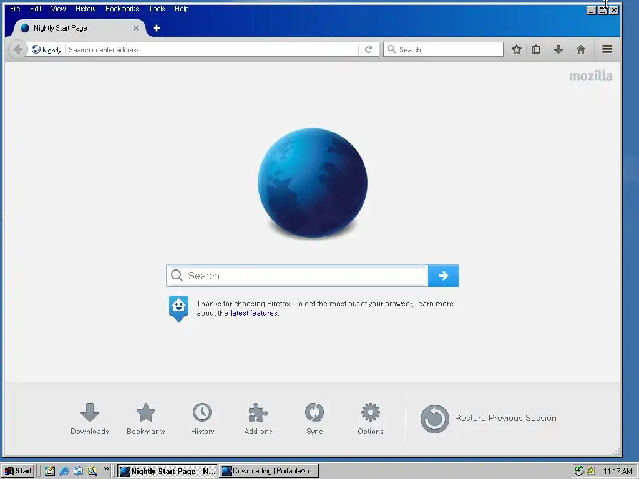The width and height of the screenshot is (639, 479).
Task: Open Options from the start page
Action: click(371, 419)
